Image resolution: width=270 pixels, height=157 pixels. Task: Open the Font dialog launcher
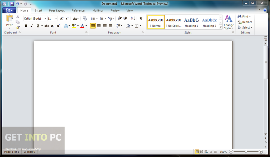[86, 33]
